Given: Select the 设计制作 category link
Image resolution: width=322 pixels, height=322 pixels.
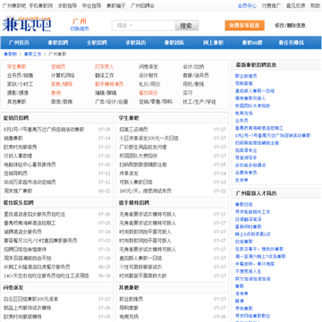Looking at the screenshot, I should click(x=148, y=75).
